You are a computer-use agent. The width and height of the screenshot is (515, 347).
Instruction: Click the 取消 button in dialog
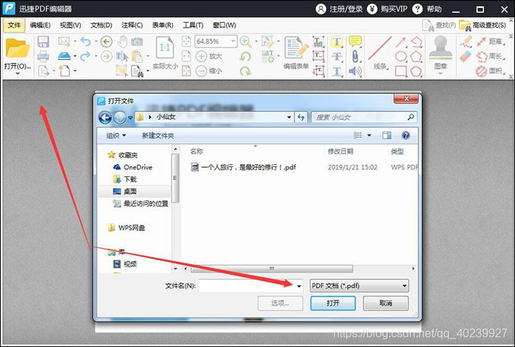click(386, 303)
